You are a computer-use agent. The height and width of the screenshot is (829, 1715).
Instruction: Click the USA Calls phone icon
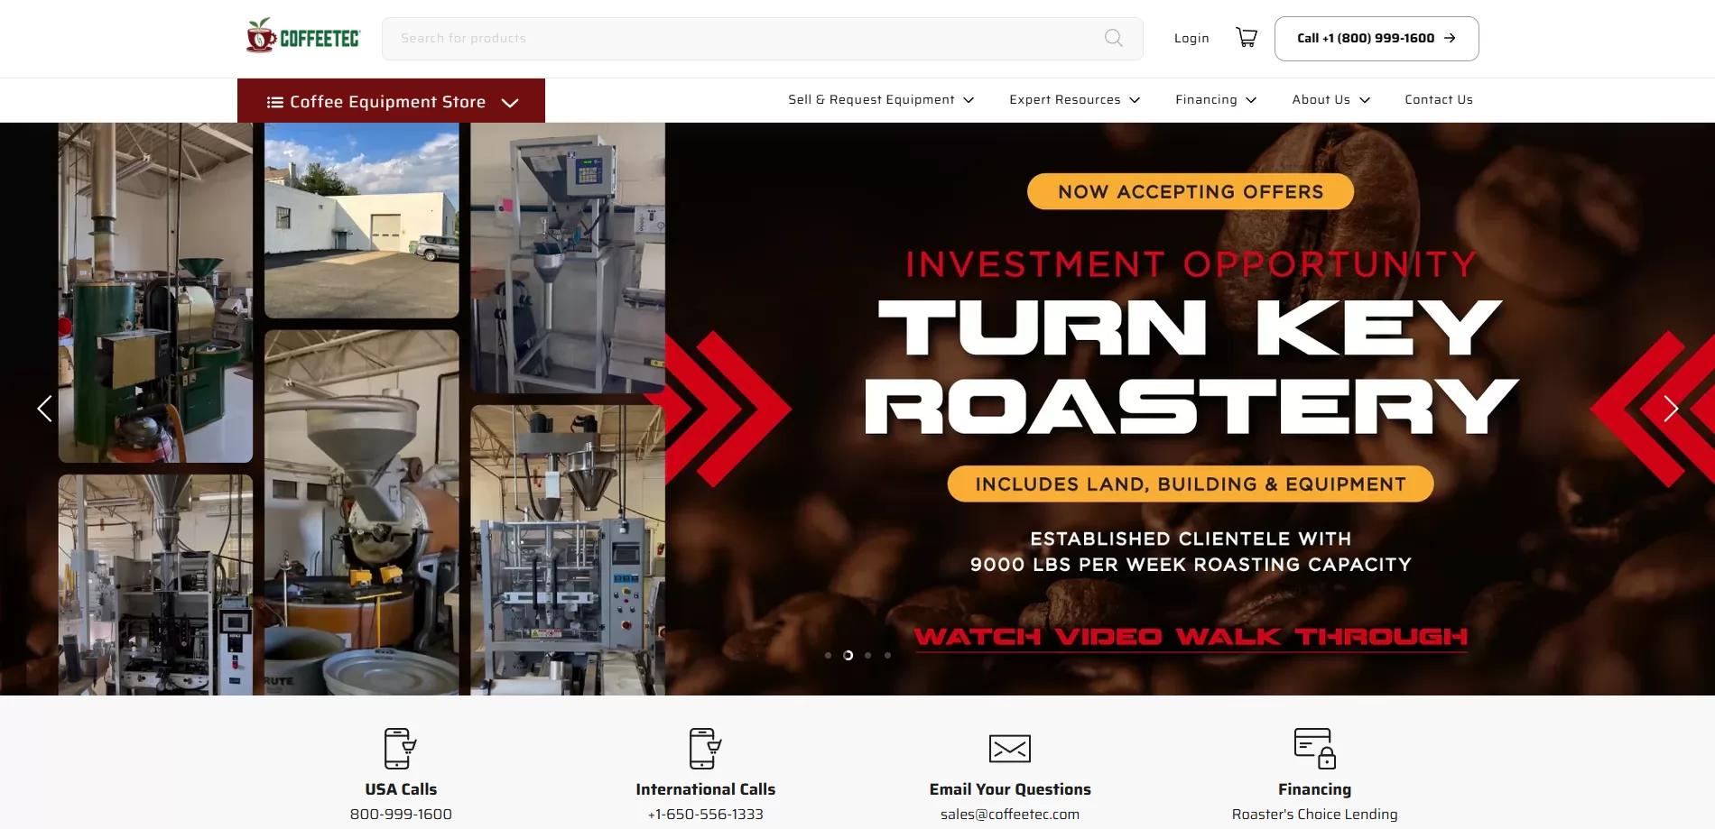point(400,748)
